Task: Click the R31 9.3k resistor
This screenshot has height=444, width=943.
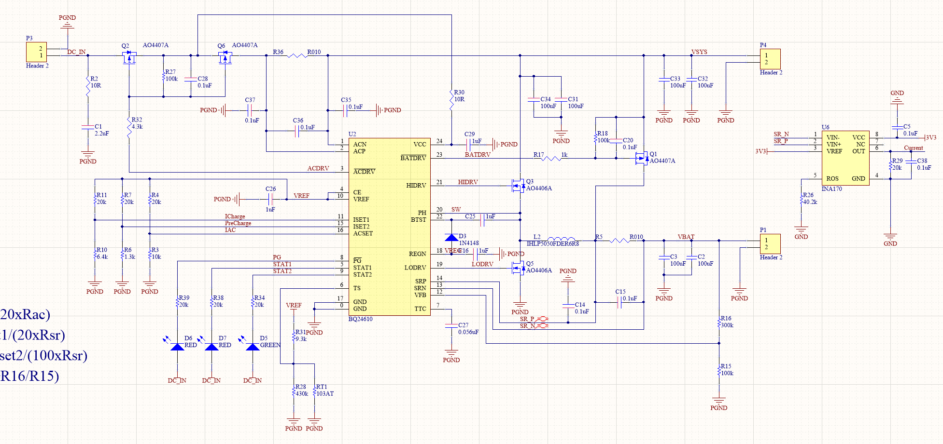Action: pos(293,336)
